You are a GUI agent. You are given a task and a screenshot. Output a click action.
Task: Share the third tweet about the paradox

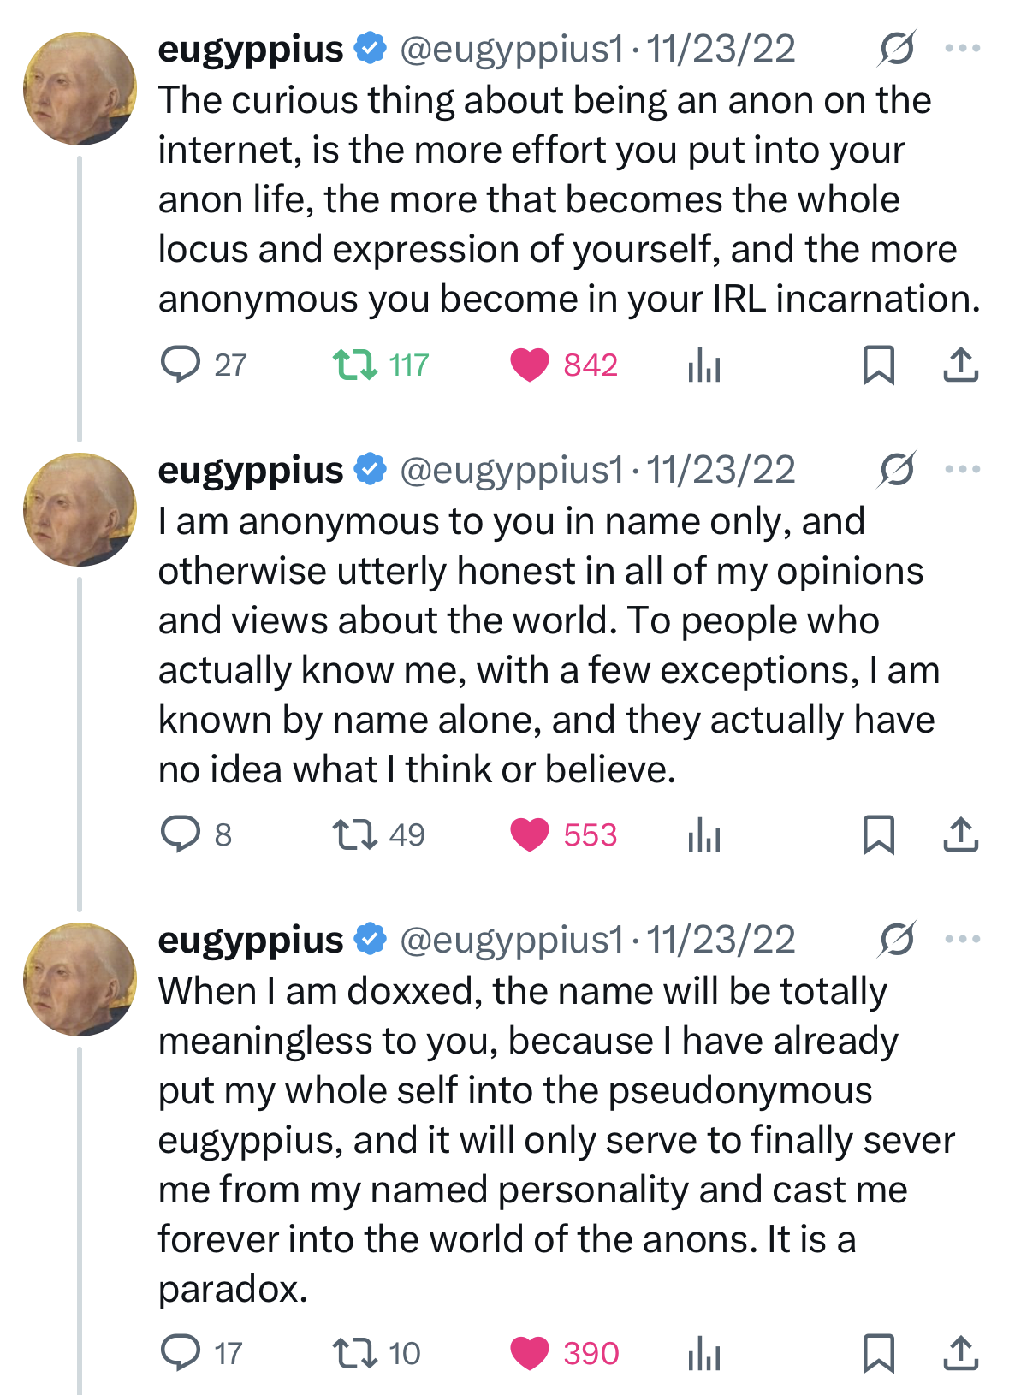coord(960,1353)
